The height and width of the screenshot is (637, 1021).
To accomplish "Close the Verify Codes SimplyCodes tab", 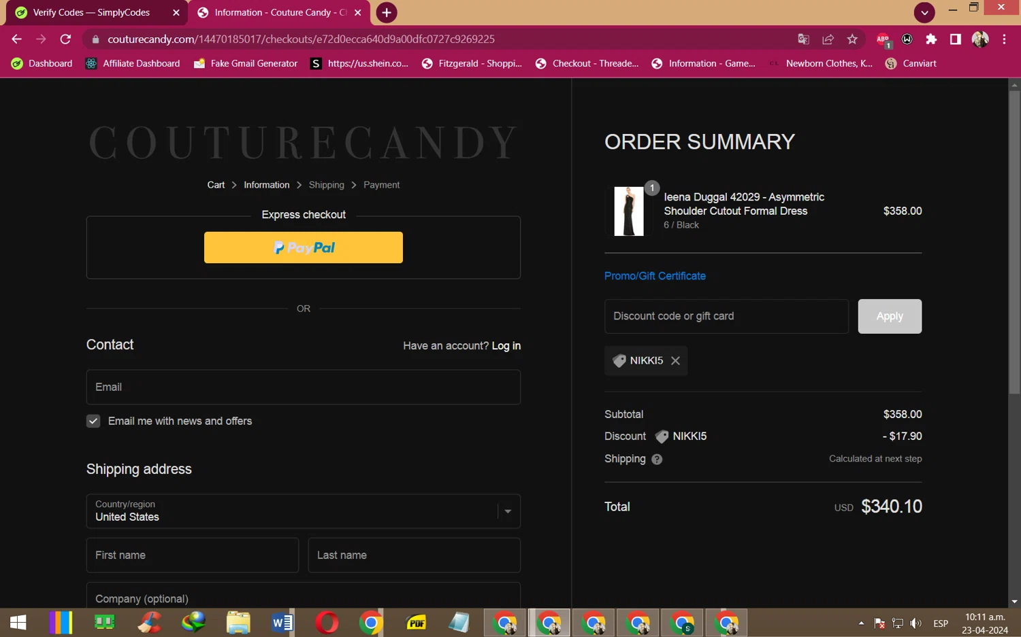I will 176,12.
